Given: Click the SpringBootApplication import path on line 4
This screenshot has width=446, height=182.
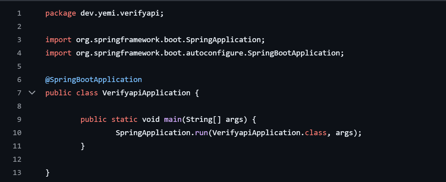Looking at the screenshot, I should point(208,53).
